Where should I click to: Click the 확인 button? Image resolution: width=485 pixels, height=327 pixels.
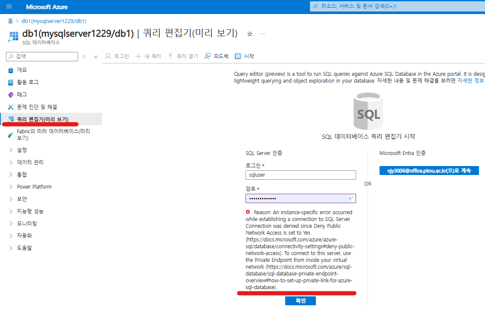tap(300, 301)
